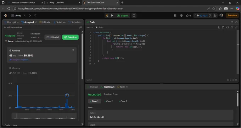This screenshot has width=241, height=128.
Task: Open the Copilot icon in browser
Action: [x=237, y=9]
